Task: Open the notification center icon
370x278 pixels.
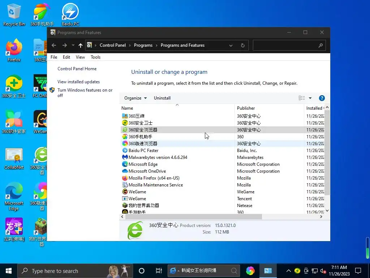Action: click(x=358, y=271)
